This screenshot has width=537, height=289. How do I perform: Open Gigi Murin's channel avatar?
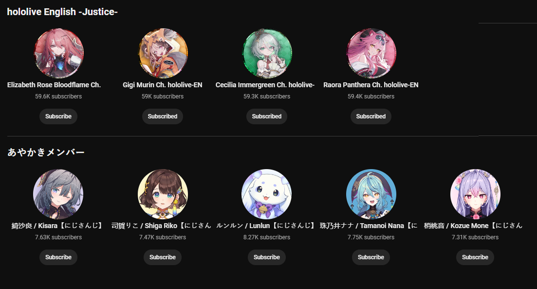coord(163,54)
